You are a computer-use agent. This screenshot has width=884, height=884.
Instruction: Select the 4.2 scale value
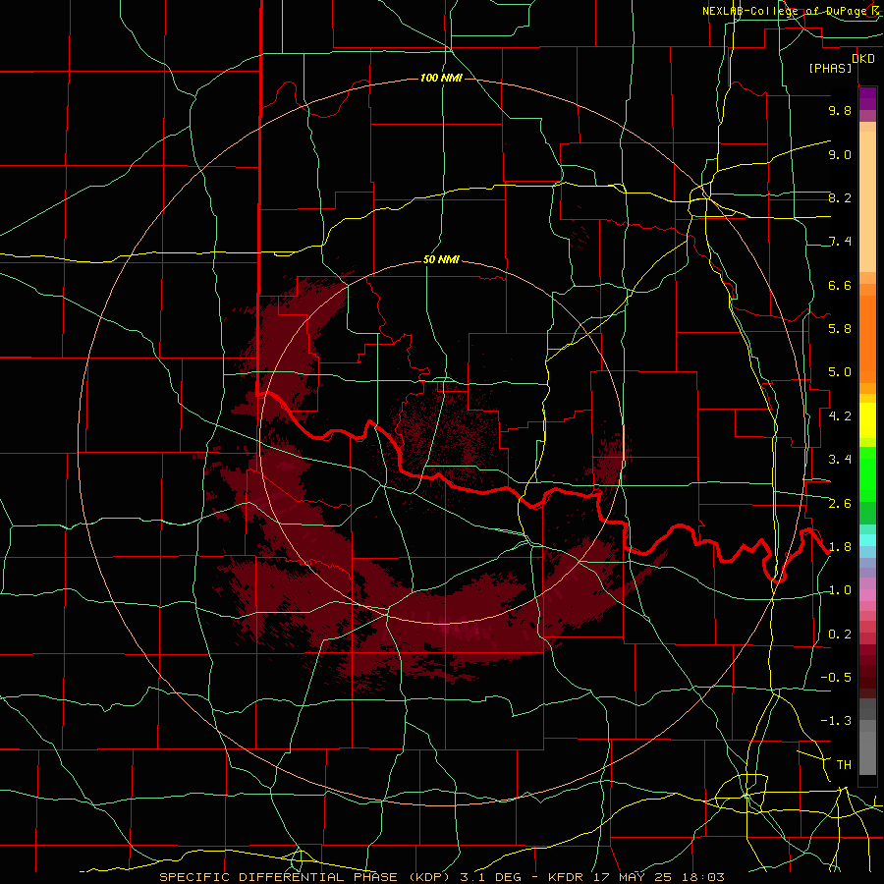(x=840, y=416)
